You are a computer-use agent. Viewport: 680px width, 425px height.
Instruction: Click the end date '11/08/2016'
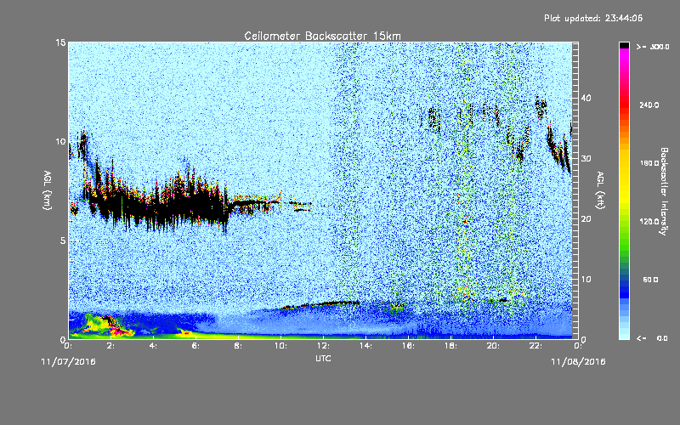(x=578, y=362)
